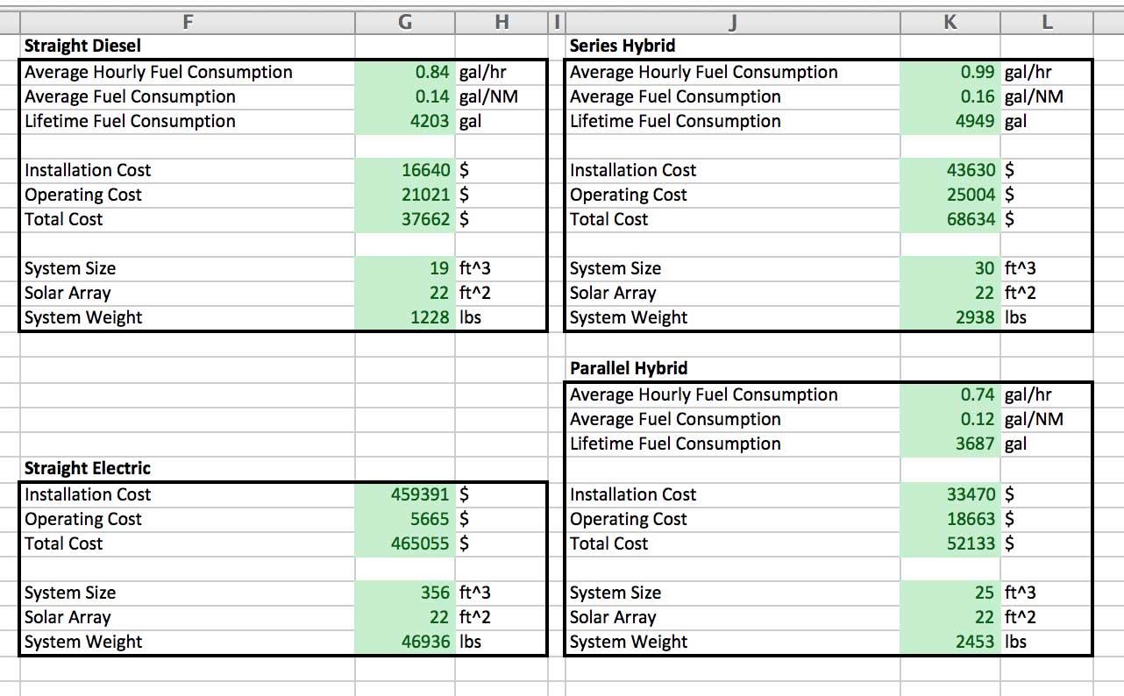Image resolution: width=1124 pixels, height=696 pixels.
Task: Select the Solar Array value 22 under Parallel Hybrid
Action: click(950, 617)
